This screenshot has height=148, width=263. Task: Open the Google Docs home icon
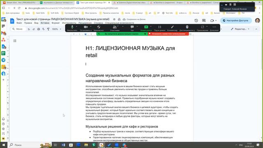point(12,21)
